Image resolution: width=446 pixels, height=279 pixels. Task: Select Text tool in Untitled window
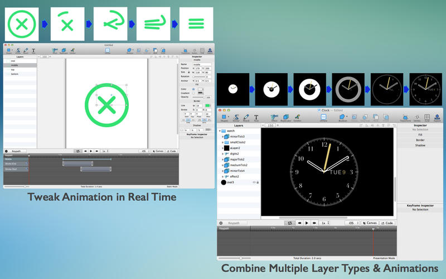pyautogui.click(x=33, y=51)
